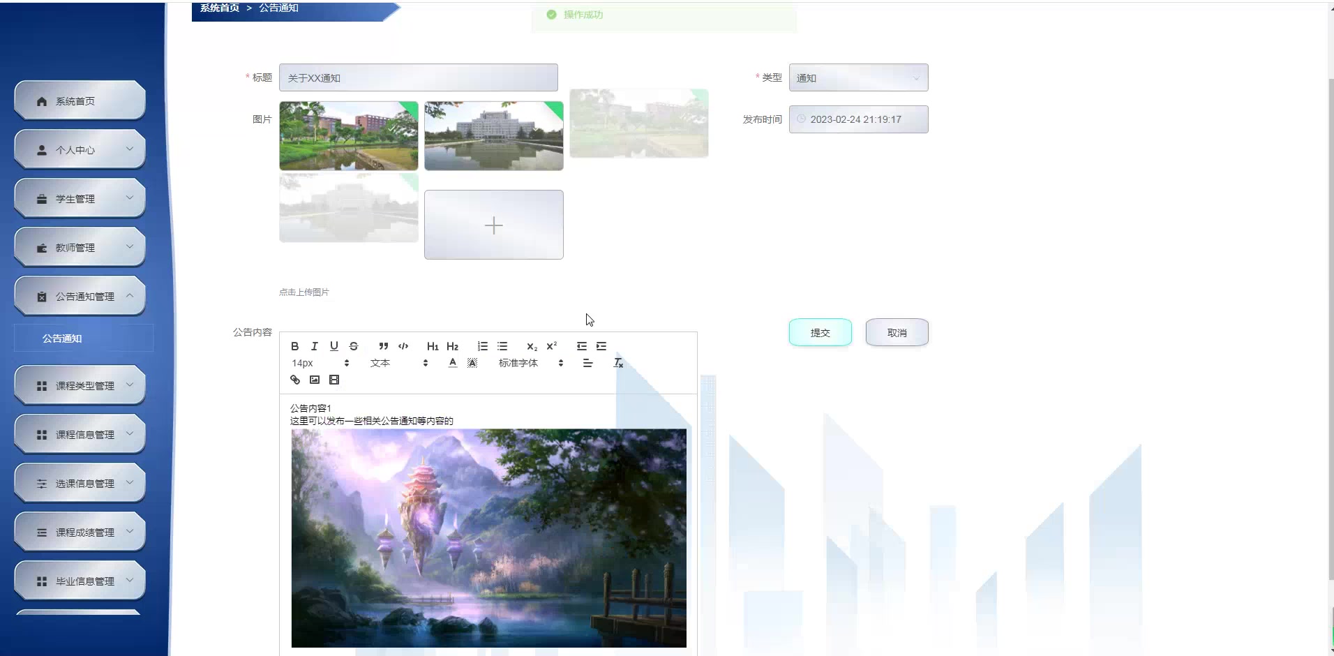
Task: Expand the 毕业信息管理 sidebar menu
Action: point(80,581)
